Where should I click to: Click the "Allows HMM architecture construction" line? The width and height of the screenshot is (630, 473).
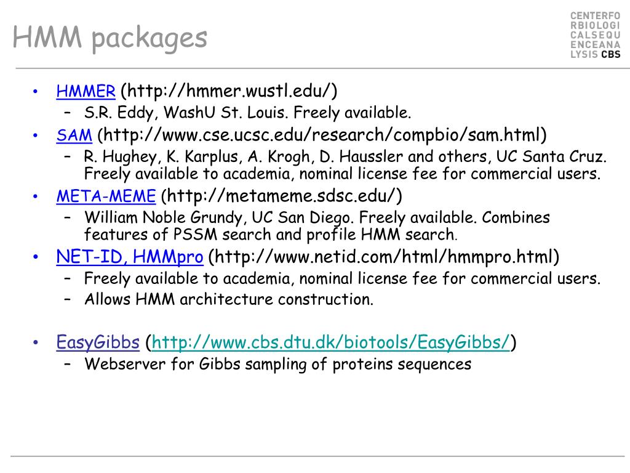(x=229, y=299)
